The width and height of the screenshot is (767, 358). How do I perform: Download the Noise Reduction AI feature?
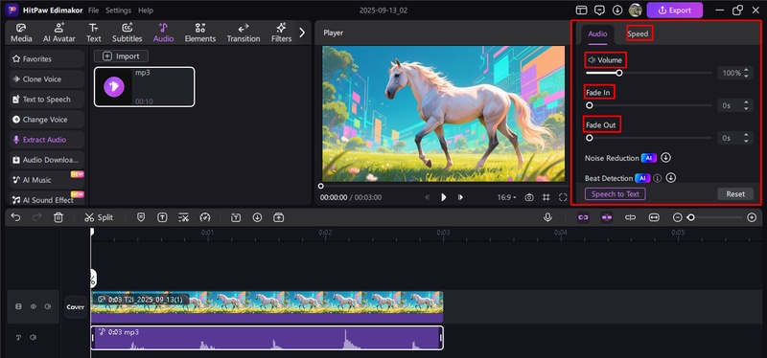[x=665, y=158]
